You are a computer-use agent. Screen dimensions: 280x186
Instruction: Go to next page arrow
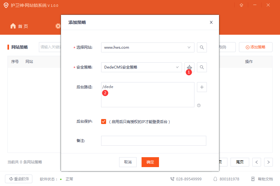point(268,162)
